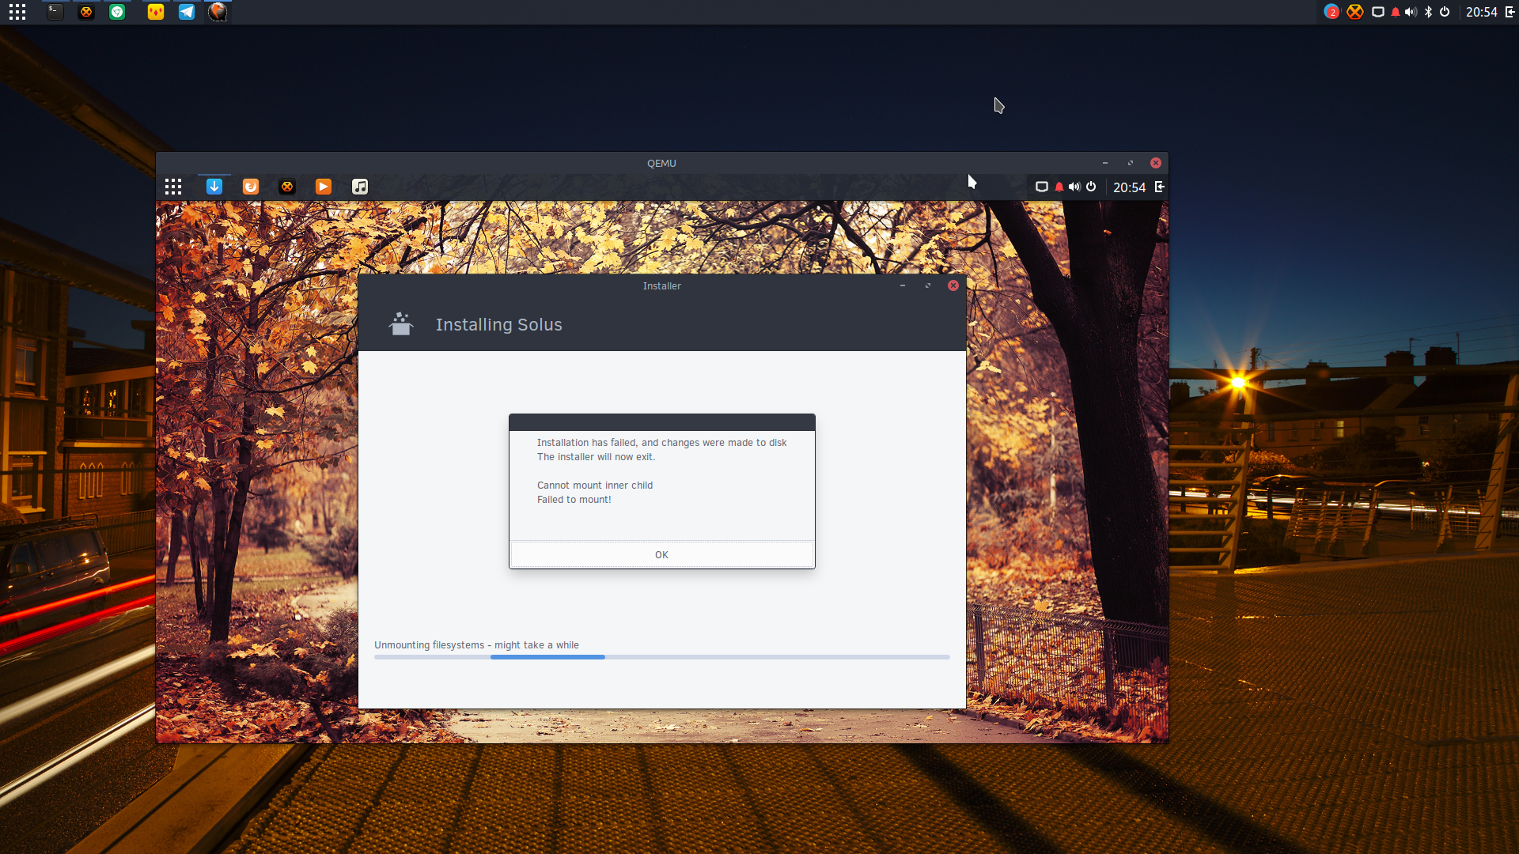1519x854 pixels.
Task: Click 'The installer will now exit.' text
Action: point(596,457)
